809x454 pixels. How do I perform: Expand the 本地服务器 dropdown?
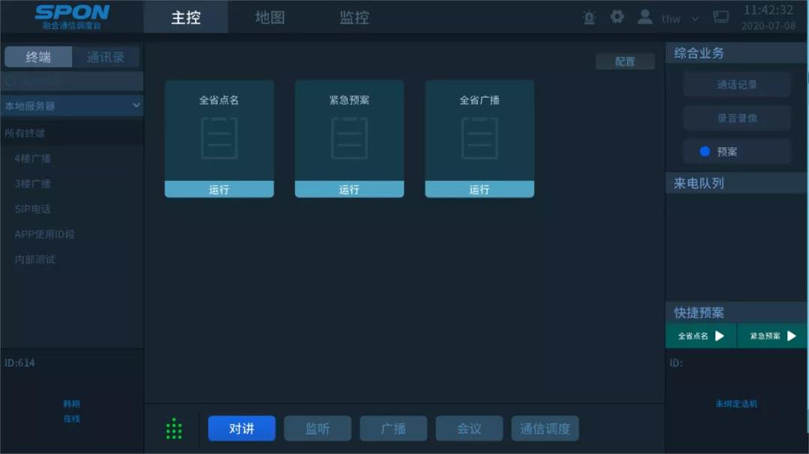coord(72,105)
